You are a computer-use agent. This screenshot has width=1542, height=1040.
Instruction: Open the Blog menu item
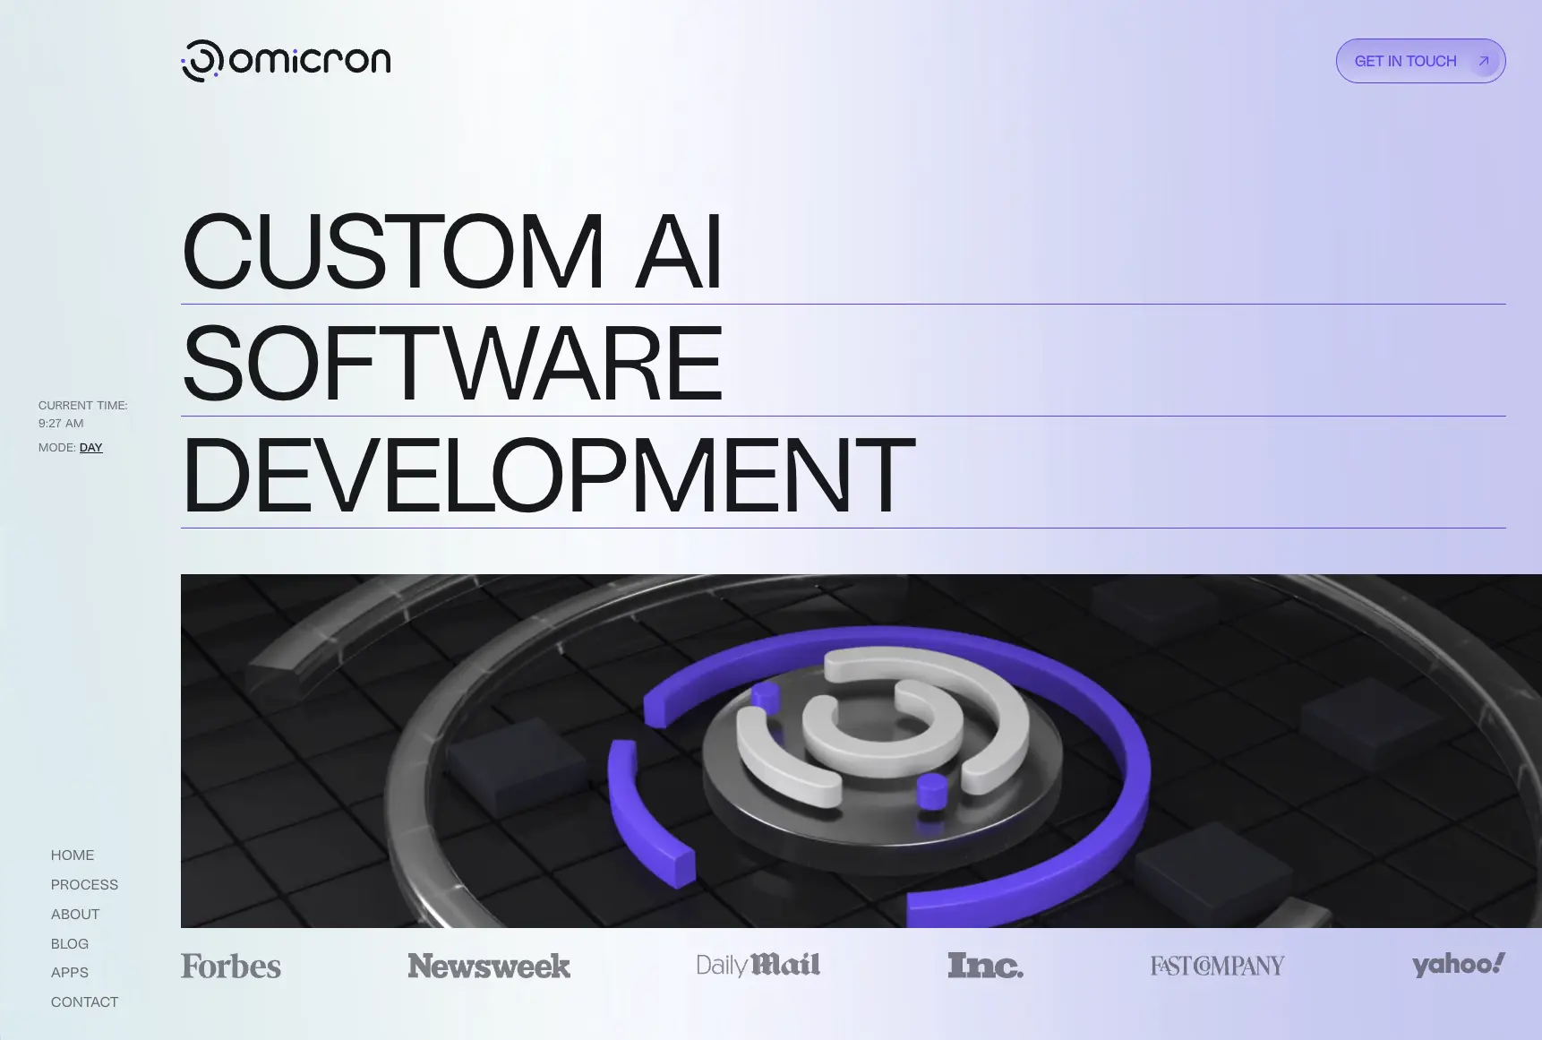(x=70, y=944)
